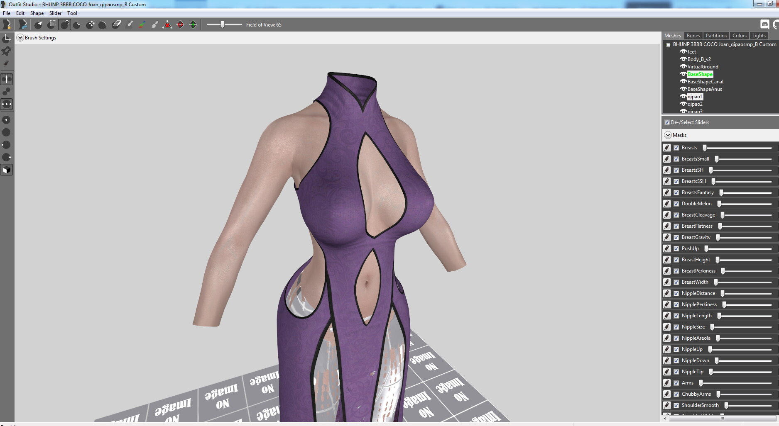Screen dimensions: 779x426
Task: Collapse the BHUNP project tree node
Action: click(668, 45)
